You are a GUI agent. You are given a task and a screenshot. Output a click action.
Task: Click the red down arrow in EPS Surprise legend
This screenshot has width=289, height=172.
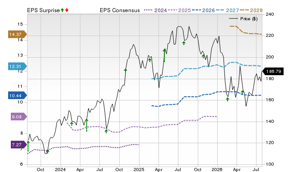click(x=67, y=10)
